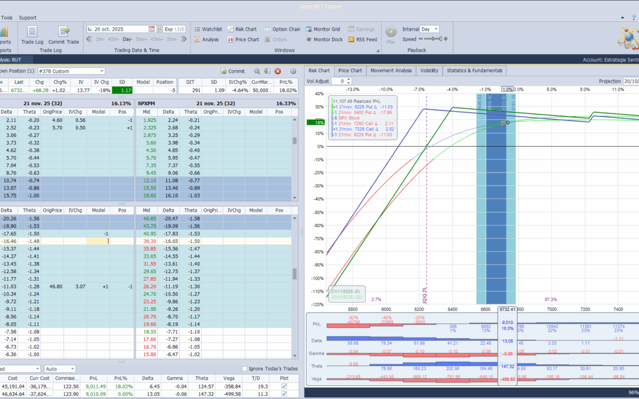This screenshot has width=639, height=399.
Task: Jump forward with the double-right arrow
Action: (183, 39)
